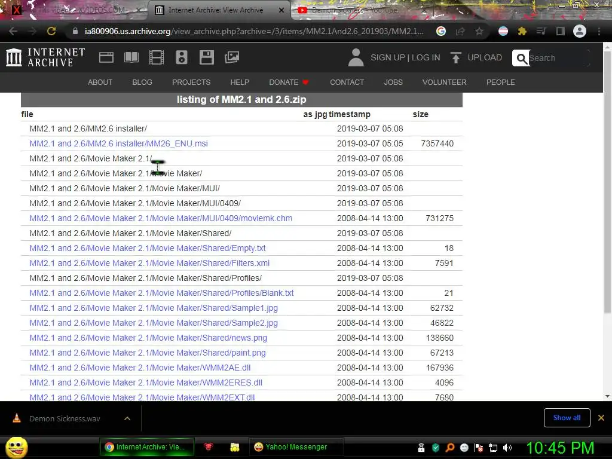This screenshot has width=612, height=459.
Task: Switch to the Demon Sickness YouTube tab
Action: point(355,10)
